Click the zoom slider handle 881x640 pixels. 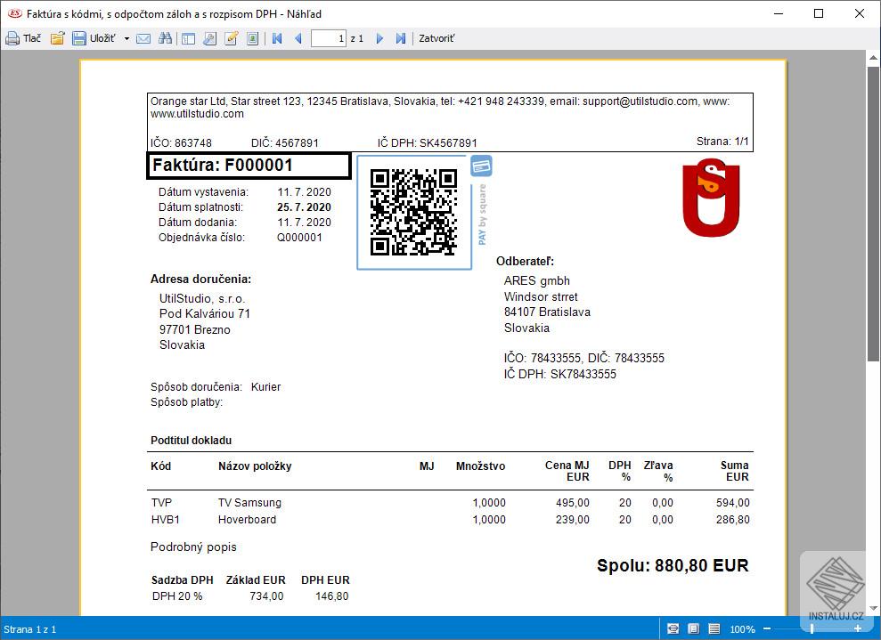[x=811, y=629]
